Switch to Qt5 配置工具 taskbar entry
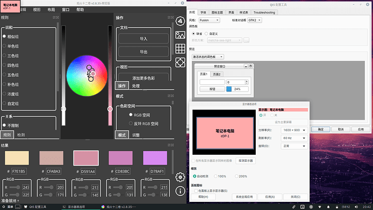 point(35,207)
